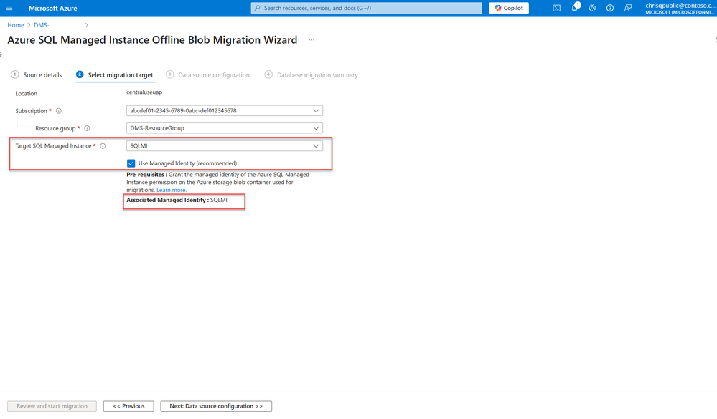Open Database migration summary step
Screen dimensions: 717x419
[311, 75]
